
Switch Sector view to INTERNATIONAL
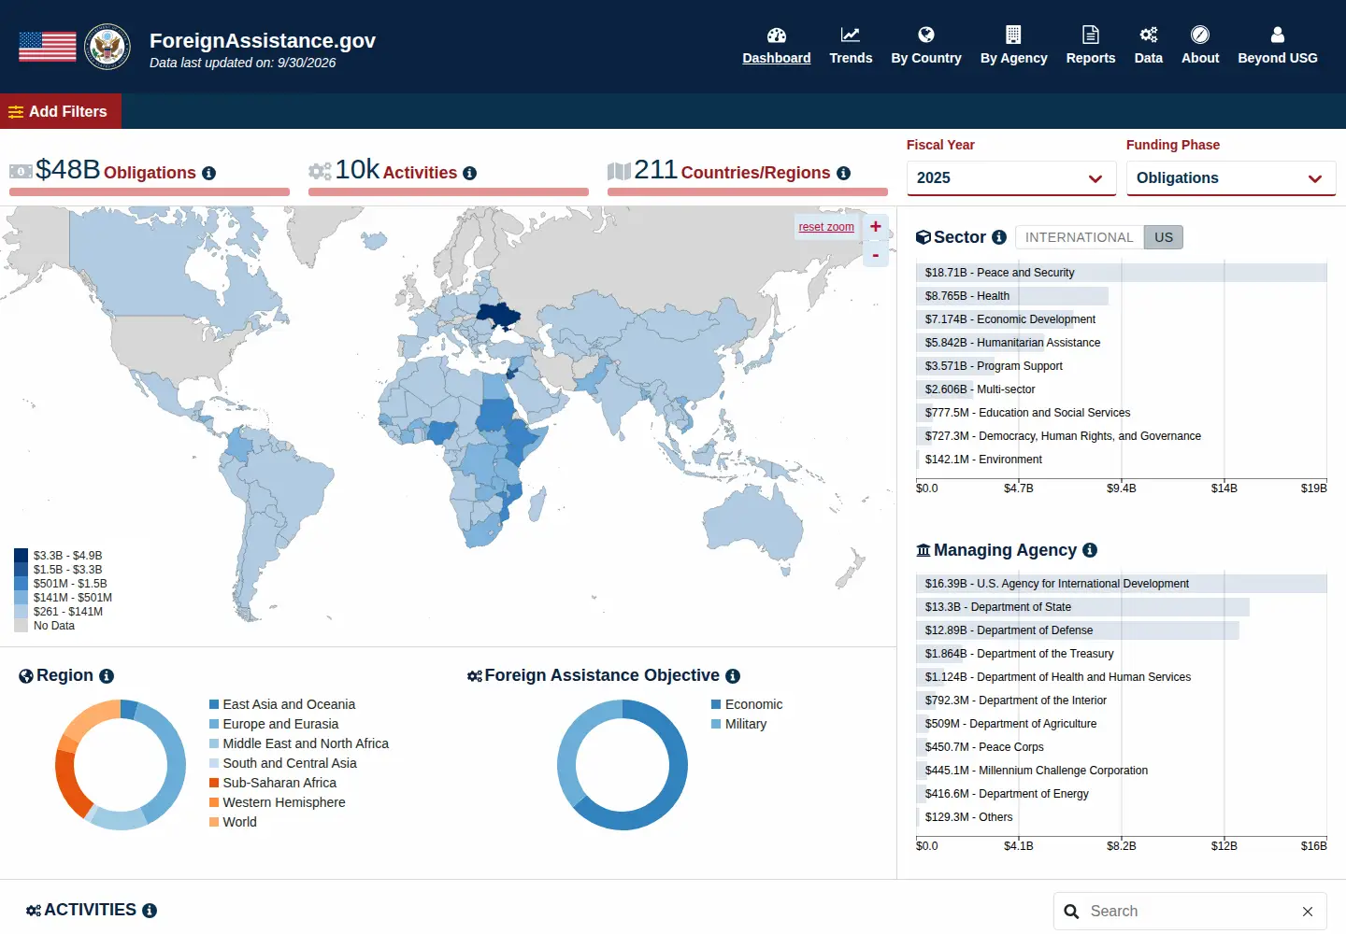(x=1080, y=237)
